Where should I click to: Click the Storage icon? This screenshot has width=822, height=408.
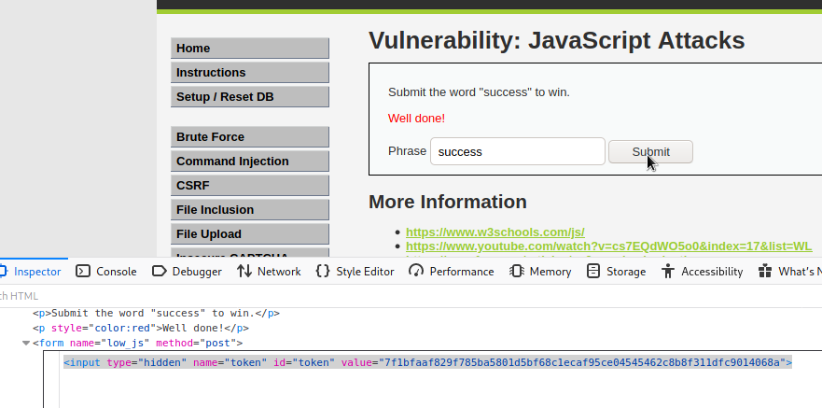(592, 271)
